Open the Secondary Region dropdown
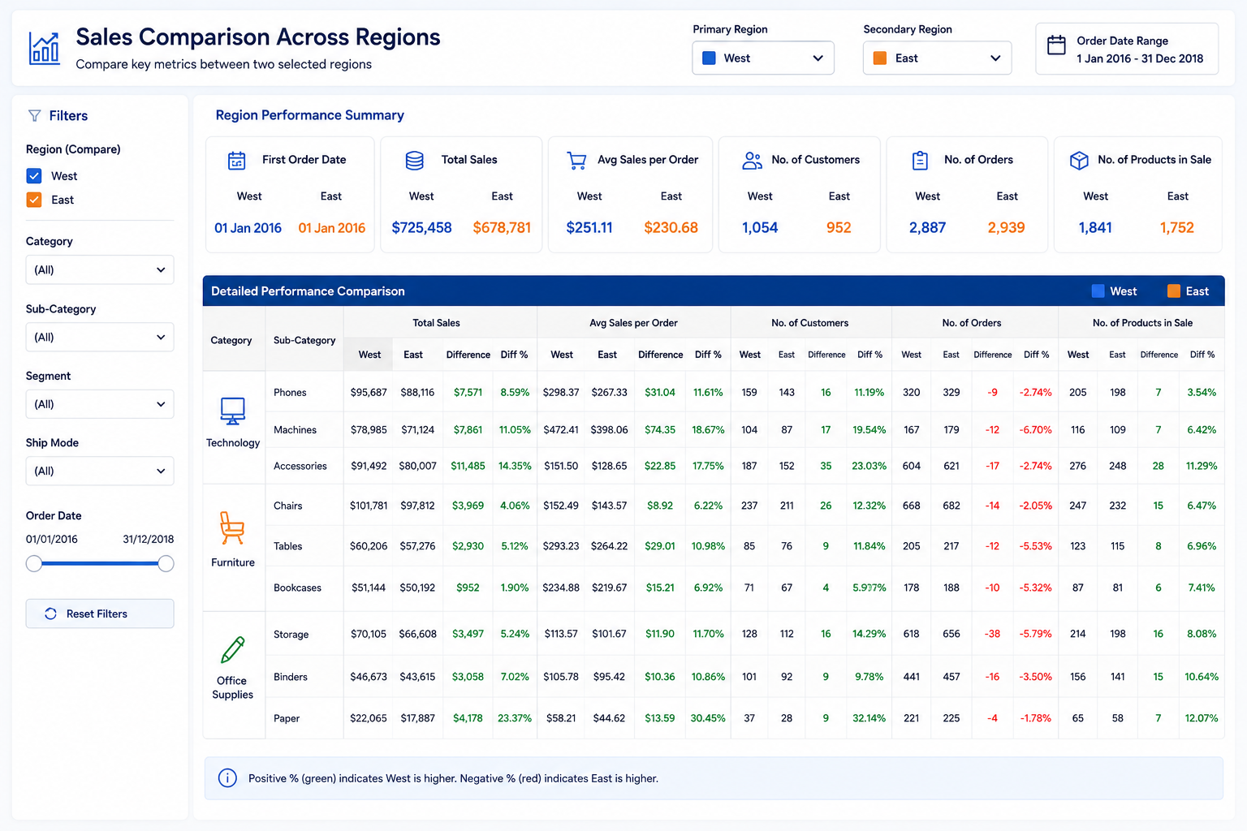1247x831 pixels. pyautogui.click(x=937, y=58)
